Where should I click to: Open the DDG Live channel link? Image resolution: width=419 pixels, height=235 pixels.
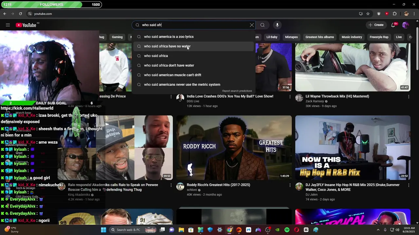(x=193, y=101)
